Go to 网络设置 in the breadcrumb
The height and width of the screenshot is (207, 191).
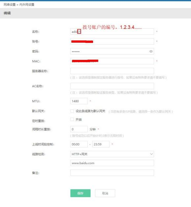(10, 5)
